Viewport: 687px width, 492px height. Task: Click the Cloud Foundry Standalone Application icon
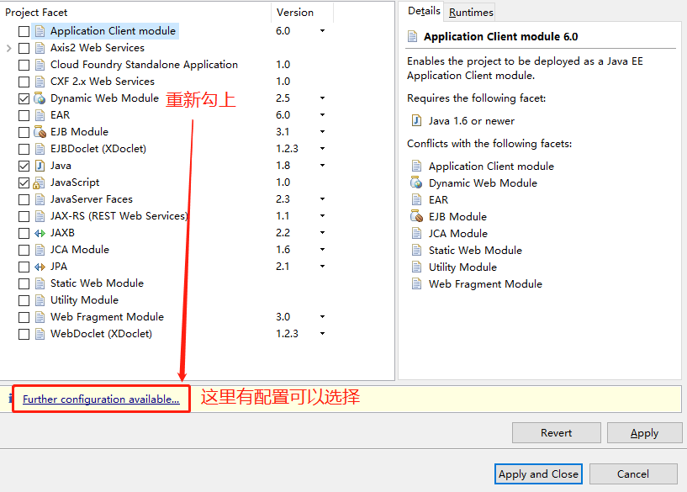(40, 65)
